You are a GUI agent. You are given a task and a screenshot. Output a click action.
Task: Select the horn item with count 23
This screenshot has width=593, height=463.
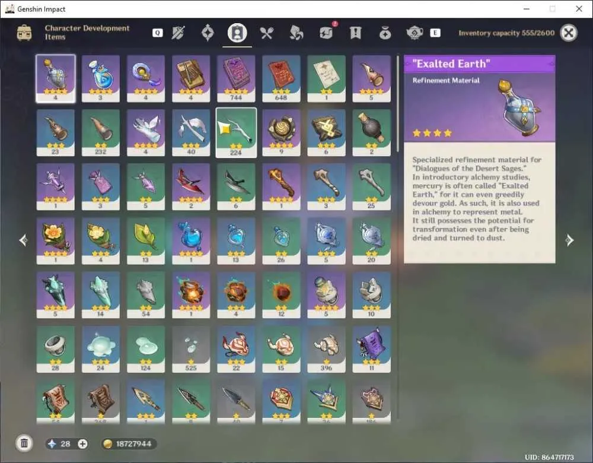[x=56, y=132]
